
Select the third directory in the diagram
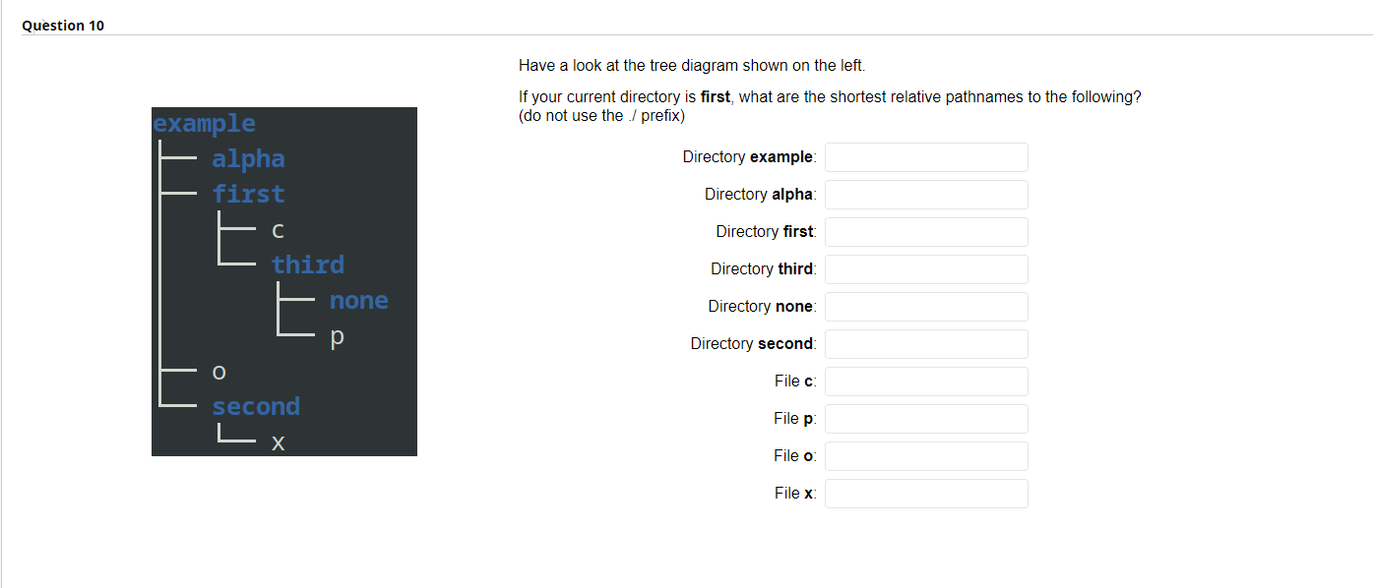pyautogui.click(x=308, y=265)
